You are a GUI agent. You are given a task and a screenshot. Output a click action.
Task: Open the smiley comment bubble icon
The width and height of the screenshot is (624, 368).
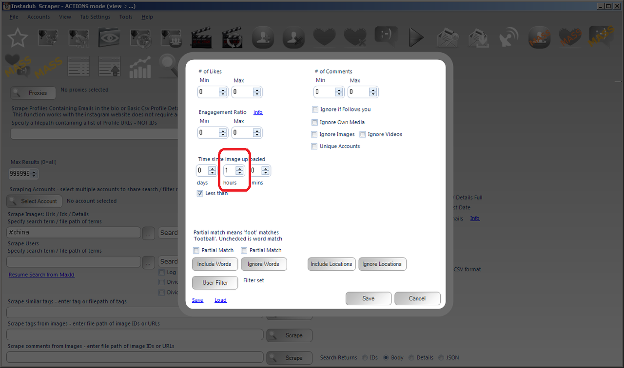pyautogui.click(x=386, y=37)
